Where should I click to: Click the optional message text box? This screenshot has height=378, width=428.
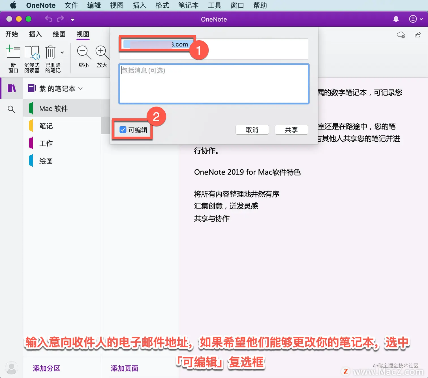coord(214,84)
